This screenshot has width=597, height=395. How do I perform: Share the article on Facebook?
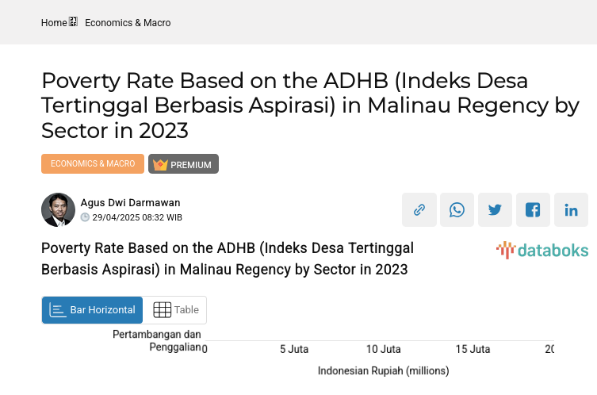533,209
